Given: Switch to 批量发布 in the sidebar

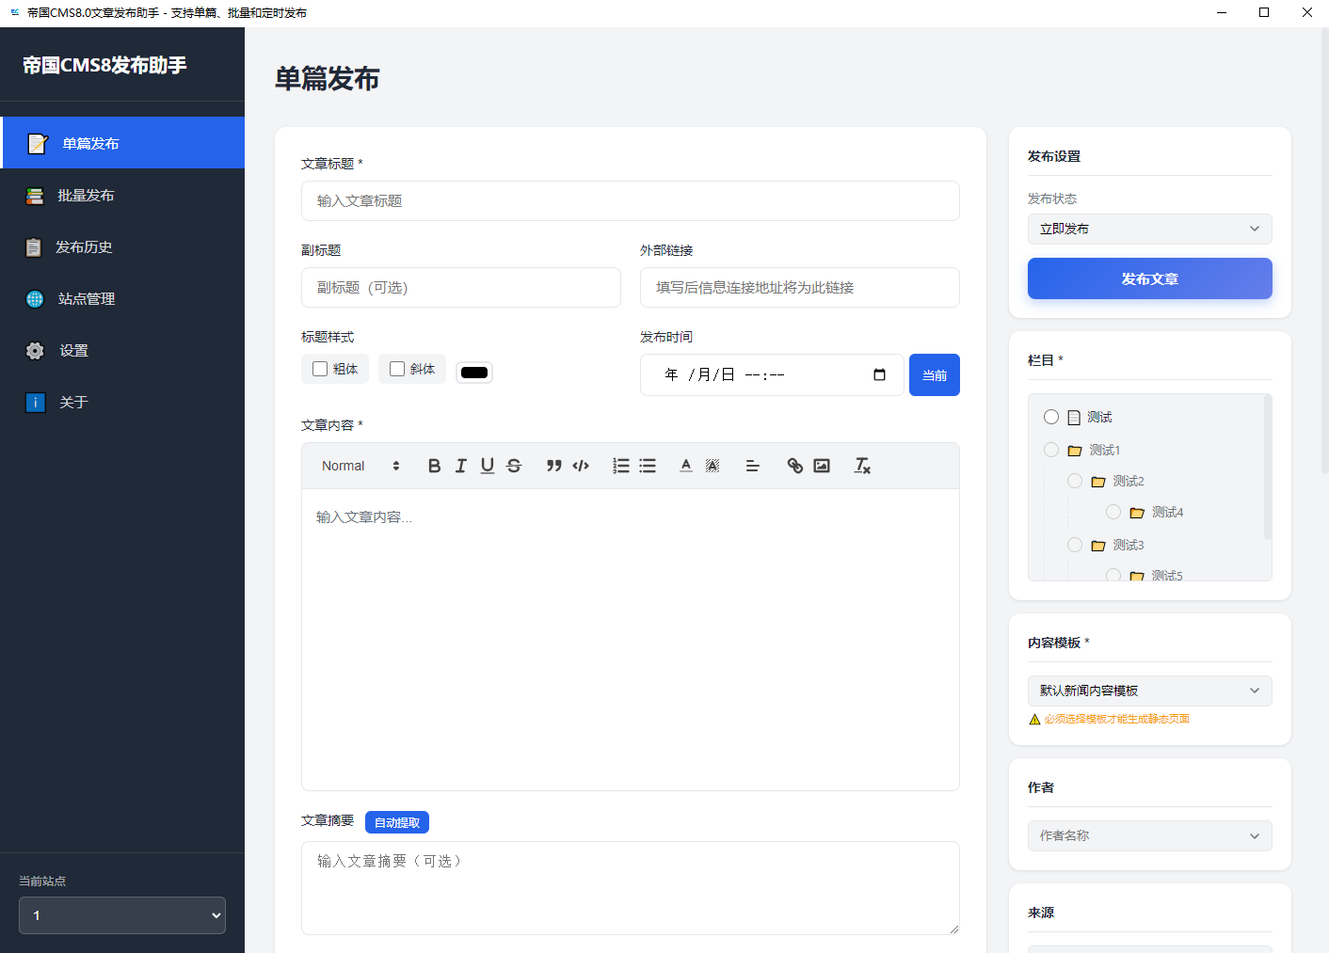Looking at the screenshot, I should (x=87, y=195).
